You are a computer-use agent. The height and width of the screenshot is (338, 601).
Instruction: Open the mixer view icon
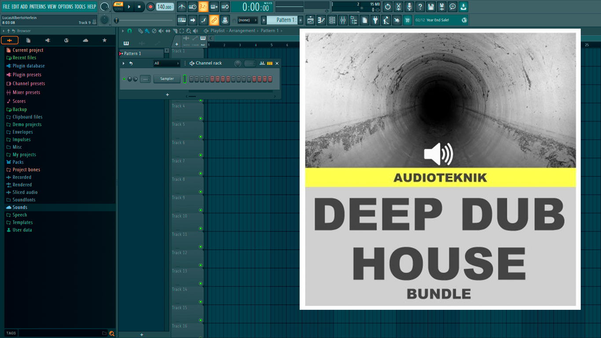click(x=343, y=20)
